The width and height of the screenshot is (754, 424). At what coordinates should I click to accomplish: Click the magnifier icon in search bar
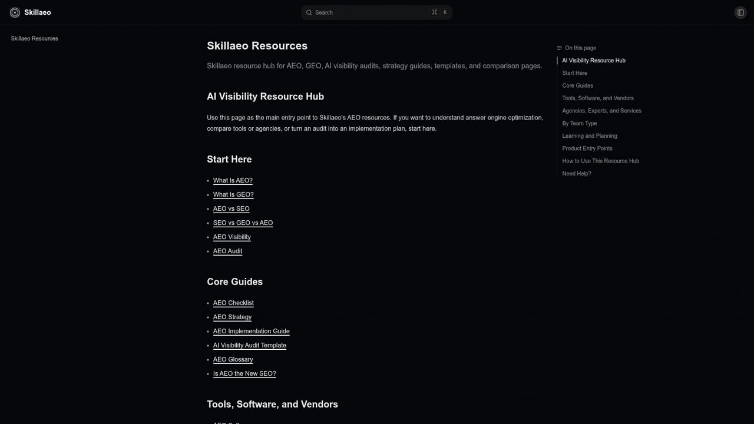[309, 12]
